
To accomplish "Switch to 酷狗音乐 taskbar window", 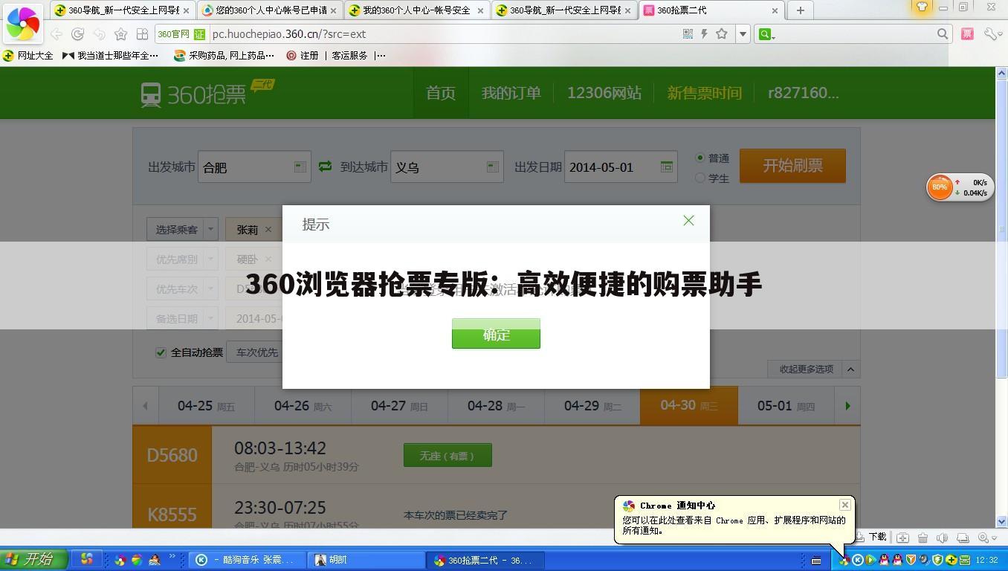I will coord(246,560).
